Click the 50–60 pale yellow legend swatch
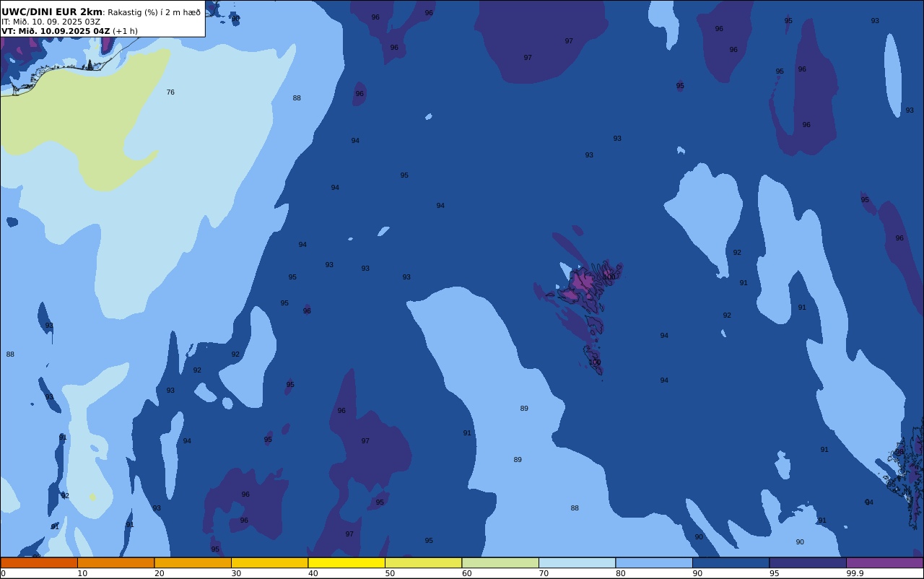Viewport: 924px width, 579px height. tap(423, 562)
